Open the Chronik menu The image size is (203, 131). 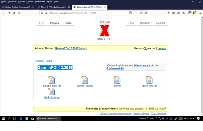pyautogui.click(x=30, y=2)
